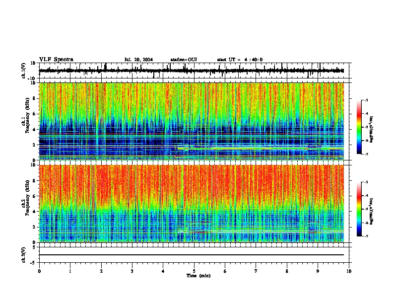Click the ch.1 "Frequency (kHz)" axis label
Screen dimensions: 393x304
pyautogui.click(x=26, y=115)
